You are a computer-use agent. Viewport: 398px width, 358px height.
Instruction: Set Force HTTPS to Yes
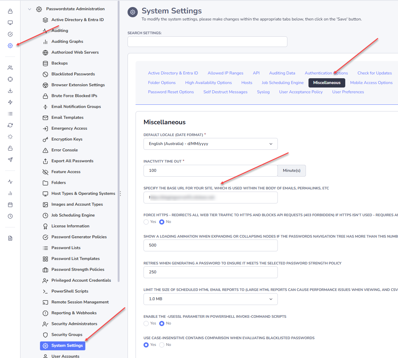click(x=146, y=222)
